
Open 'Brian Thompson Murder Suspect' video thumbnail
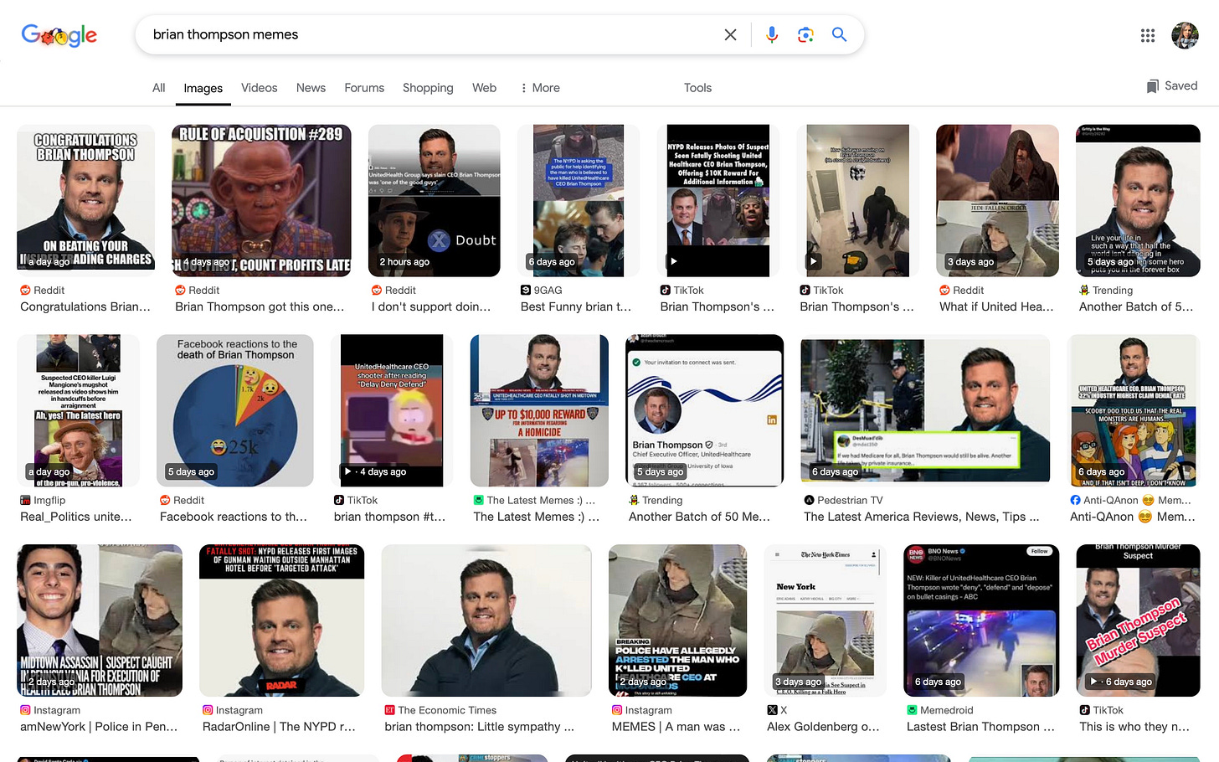[x=1138, y=620]
